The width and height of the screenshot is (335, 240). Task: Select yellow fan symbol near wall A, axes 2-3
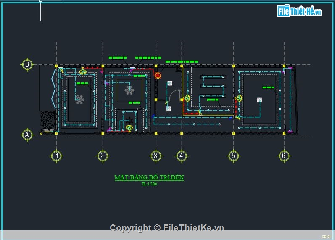tap(129, 128)
